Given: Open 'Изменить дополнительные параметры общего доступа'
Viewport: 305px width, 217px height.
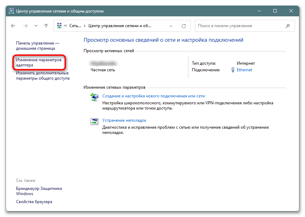Looking at the screenshot, I should [x=43, y=75].
